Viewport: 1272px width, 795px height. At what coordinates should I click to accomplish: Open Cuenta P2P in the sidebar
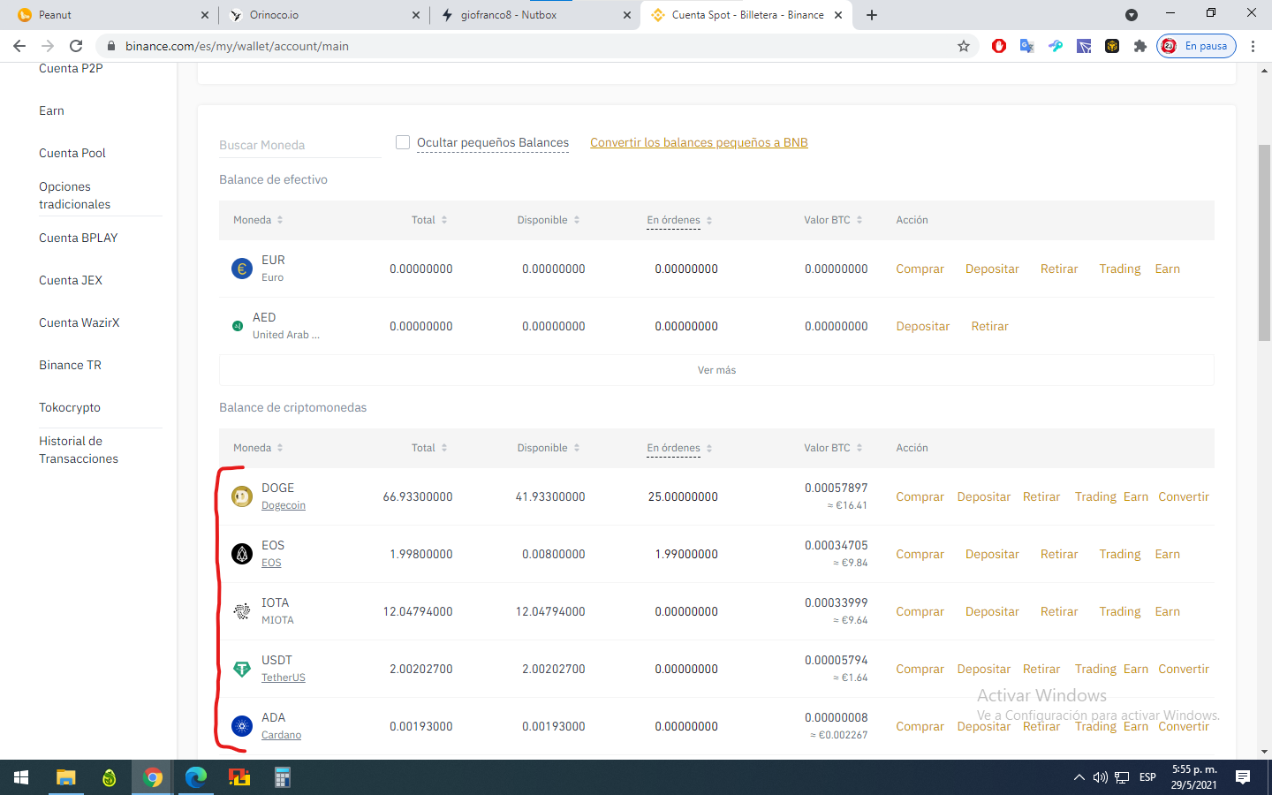click(71, 68)
